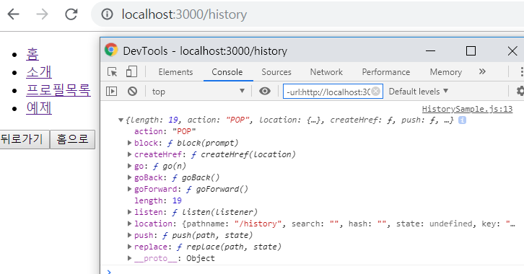Minimize the DevTools window
Image resolution: width=524 pixels, height=274 pixels.
(x=430, y=51)
